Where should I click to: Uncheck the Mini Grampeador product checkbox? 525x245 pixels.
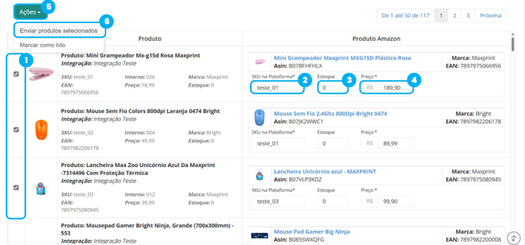pos(16,74)
